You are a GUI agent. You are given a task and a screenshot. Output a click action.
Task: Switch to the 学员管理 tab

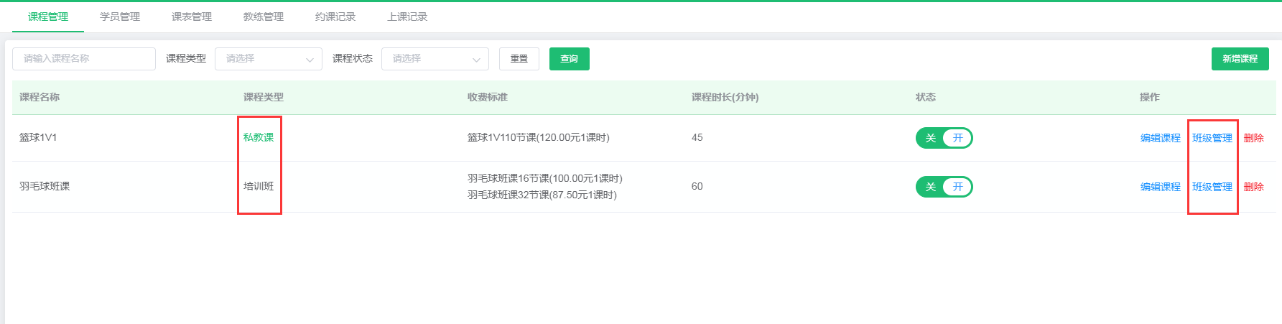pyautogui.click(x=120, y=17)
